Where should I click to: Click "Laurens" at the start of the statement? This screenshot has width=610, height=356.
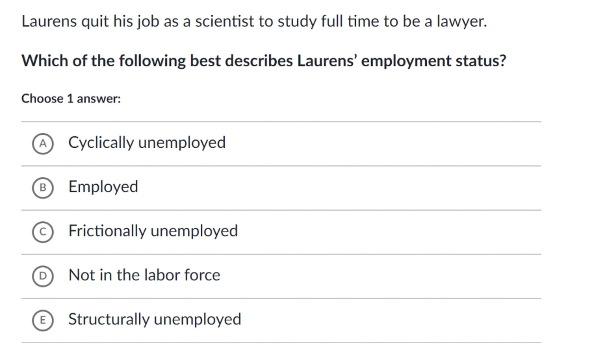click(x=49, y=21)
